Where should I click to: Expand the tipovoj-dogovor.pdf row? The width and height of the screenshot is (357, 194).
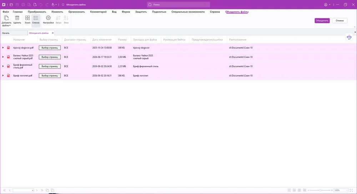(3, 48)
